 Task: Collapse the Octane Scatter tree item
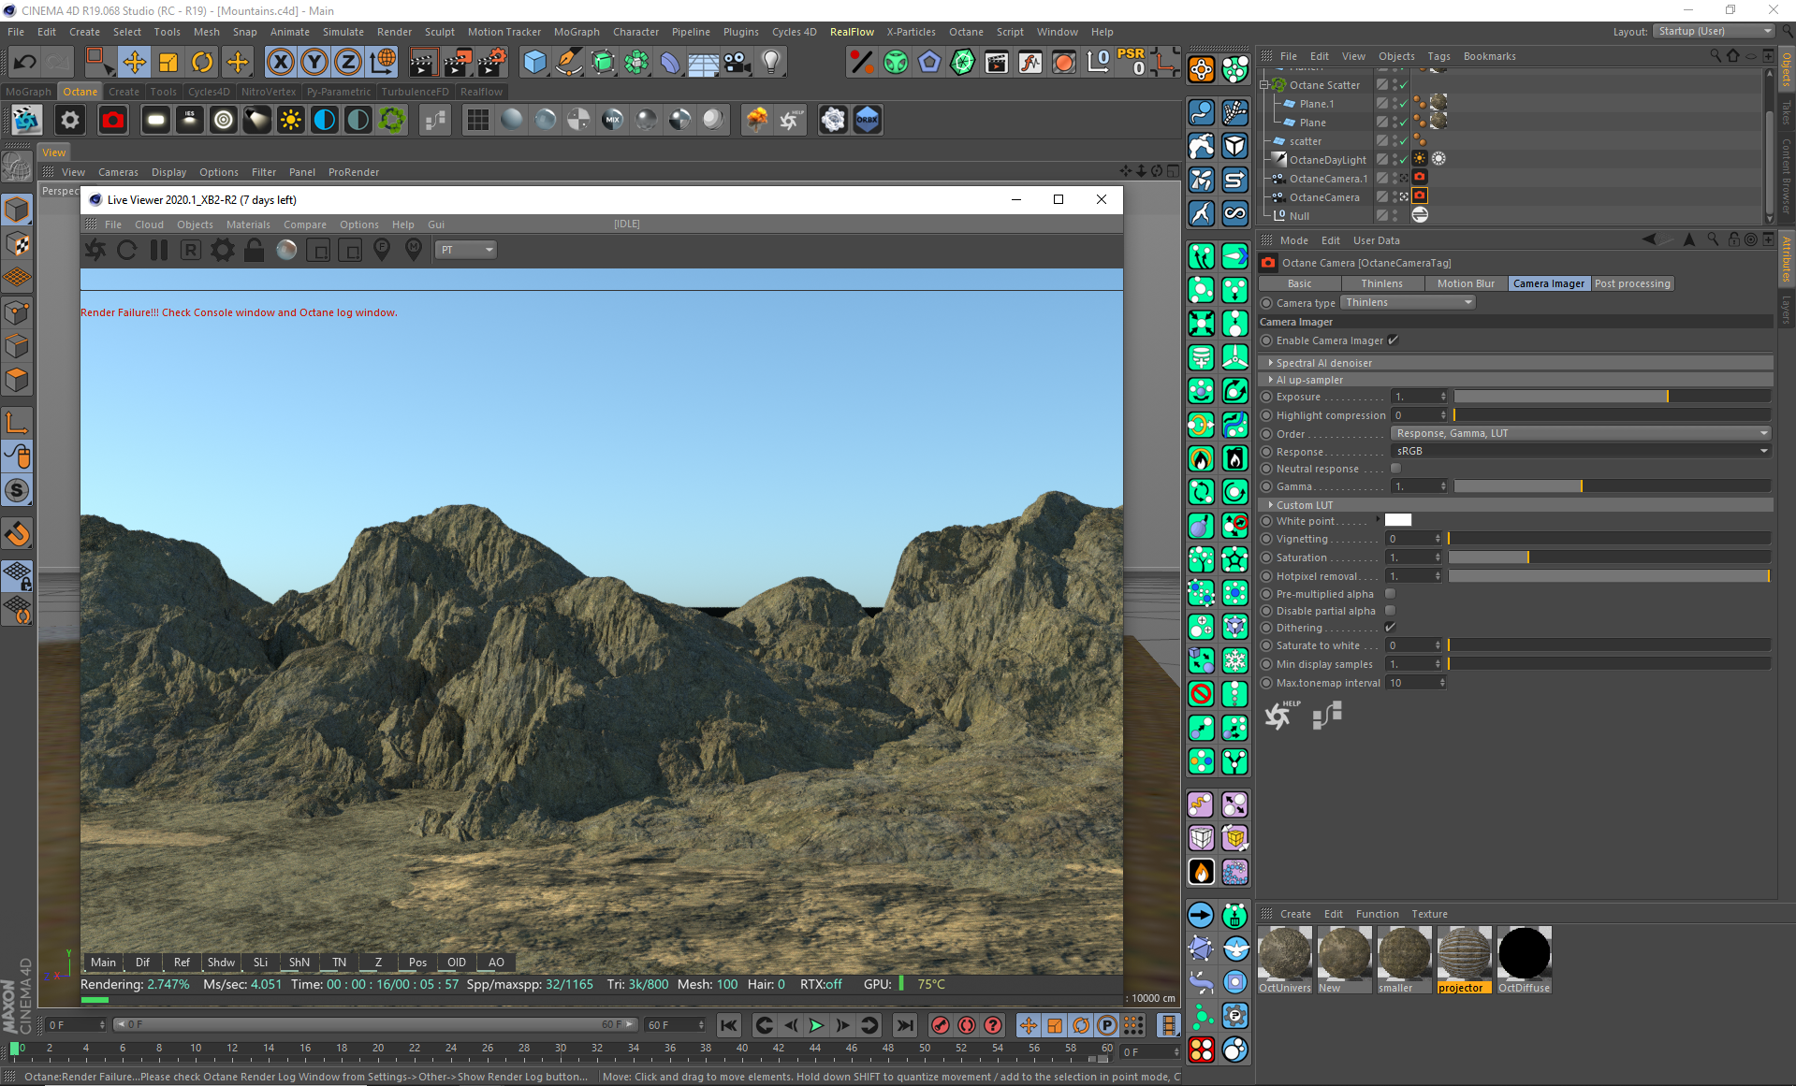tap(1264, 85)
